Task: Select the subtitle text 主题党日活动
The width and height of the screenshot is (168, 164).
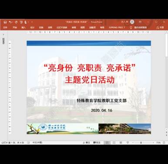Action: coord(90,80)
